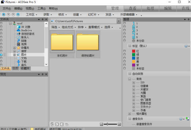Open the 编辑 menu
The height and width of the screenshot is (130, 191).
18,8
